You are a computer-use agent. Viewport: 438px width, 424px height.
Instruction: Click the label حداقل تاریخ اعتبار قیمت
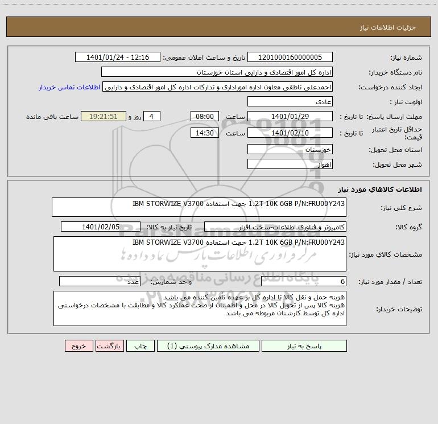click(396, 133)
